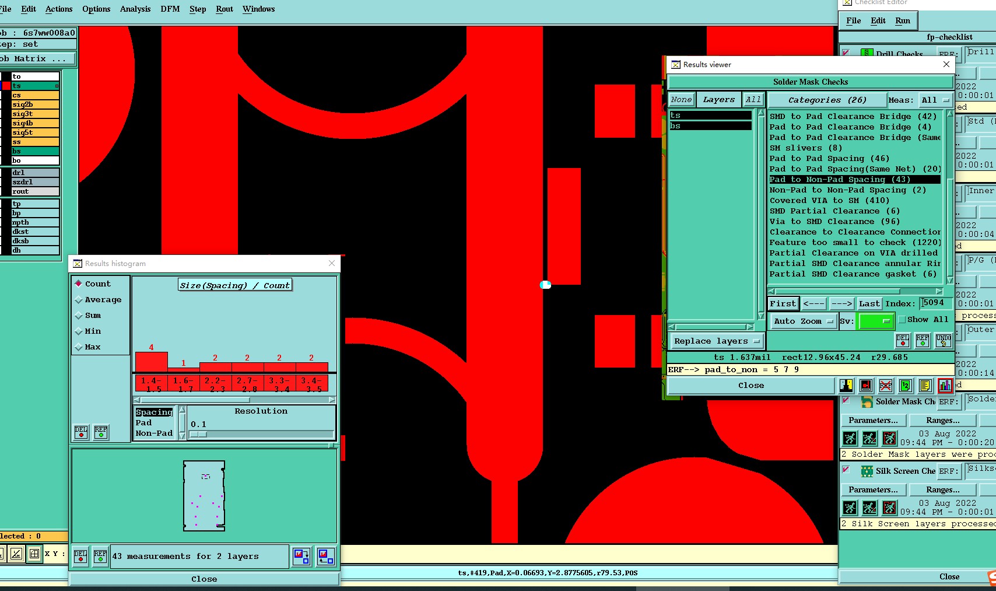
Task: Click the Silk Screen Checks checklist icon
Action: [867, 471]
